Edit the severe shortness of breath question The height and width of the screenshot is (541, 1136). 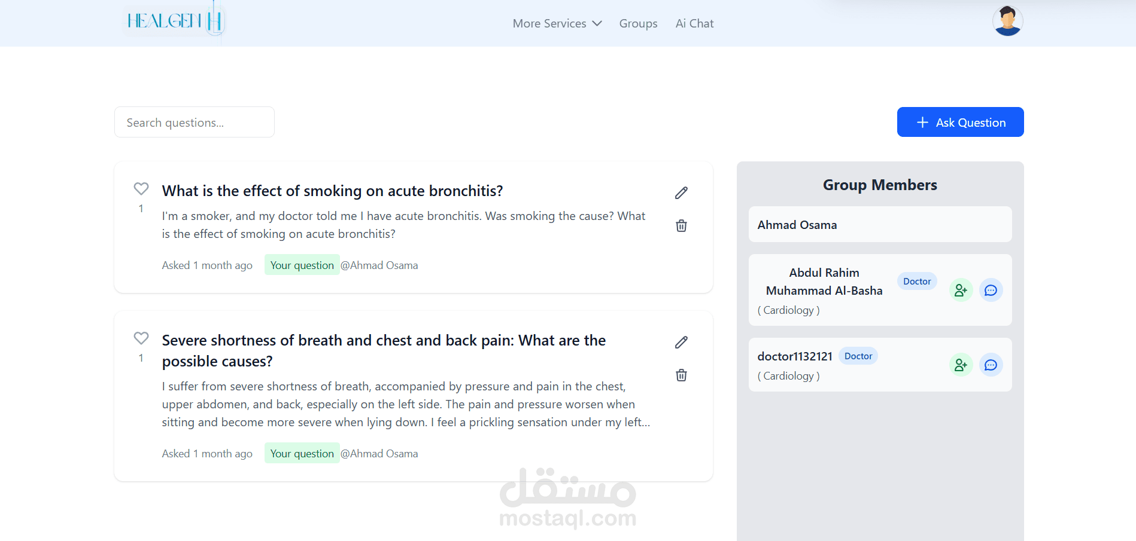(x=681, y=342)
